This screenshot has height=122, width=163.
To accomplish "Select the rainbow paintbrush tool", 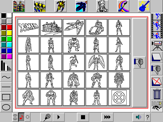I will click(x=123, y=6).
